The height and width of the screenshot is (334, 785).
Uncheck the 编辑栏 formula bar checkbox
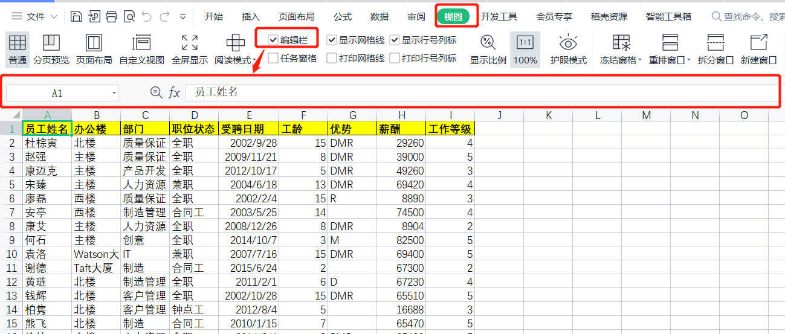273,40
